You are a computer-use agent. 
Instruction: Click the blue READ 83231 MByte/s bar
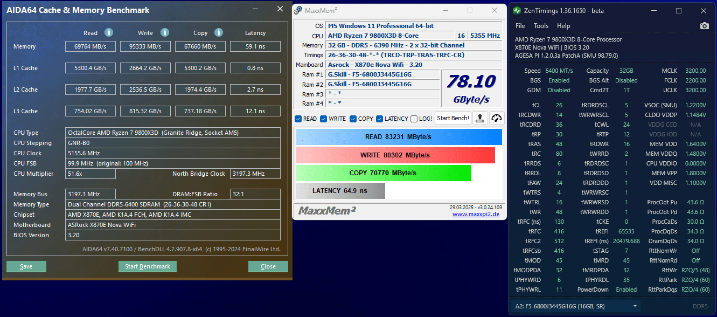pos(399,137)
